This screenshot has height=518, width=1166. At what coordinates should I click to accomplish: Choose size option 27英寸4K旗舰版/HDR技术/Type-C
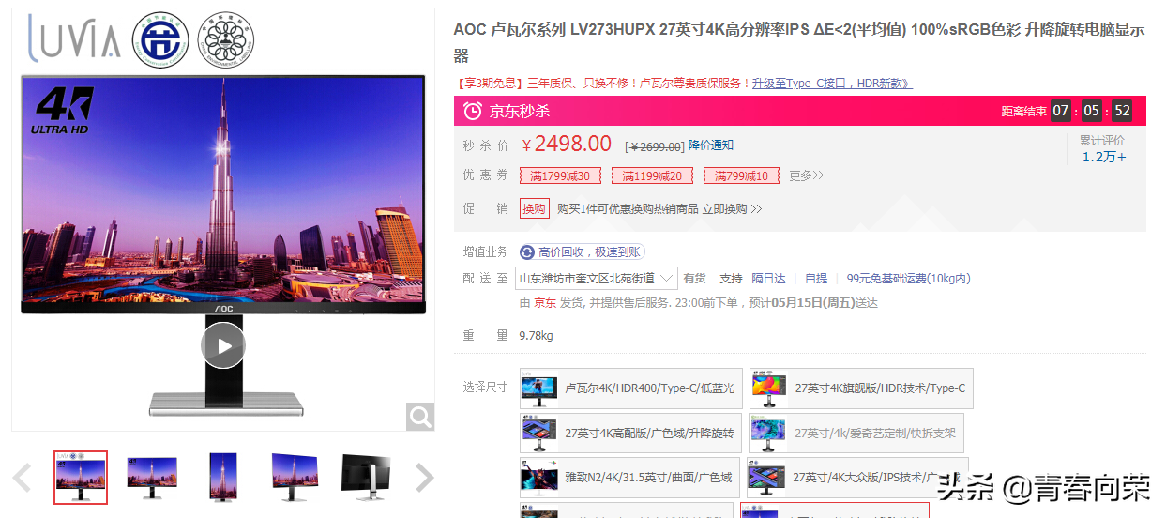(861, 388)
